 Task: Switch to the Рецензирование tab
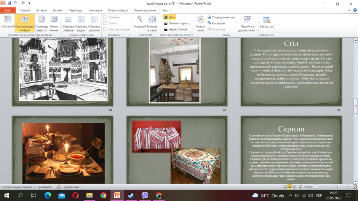pos(145,10)
